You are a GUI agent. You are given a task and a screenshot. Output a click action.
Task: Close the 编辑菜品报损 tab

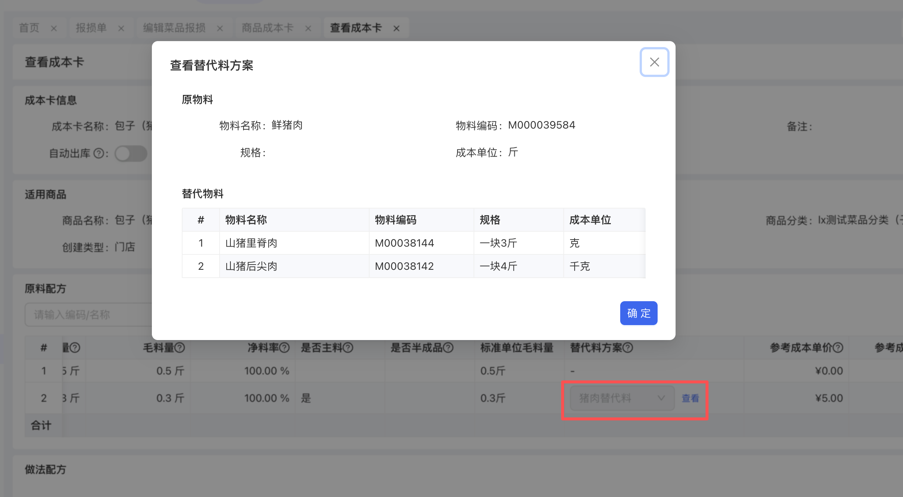coord(220,28)
